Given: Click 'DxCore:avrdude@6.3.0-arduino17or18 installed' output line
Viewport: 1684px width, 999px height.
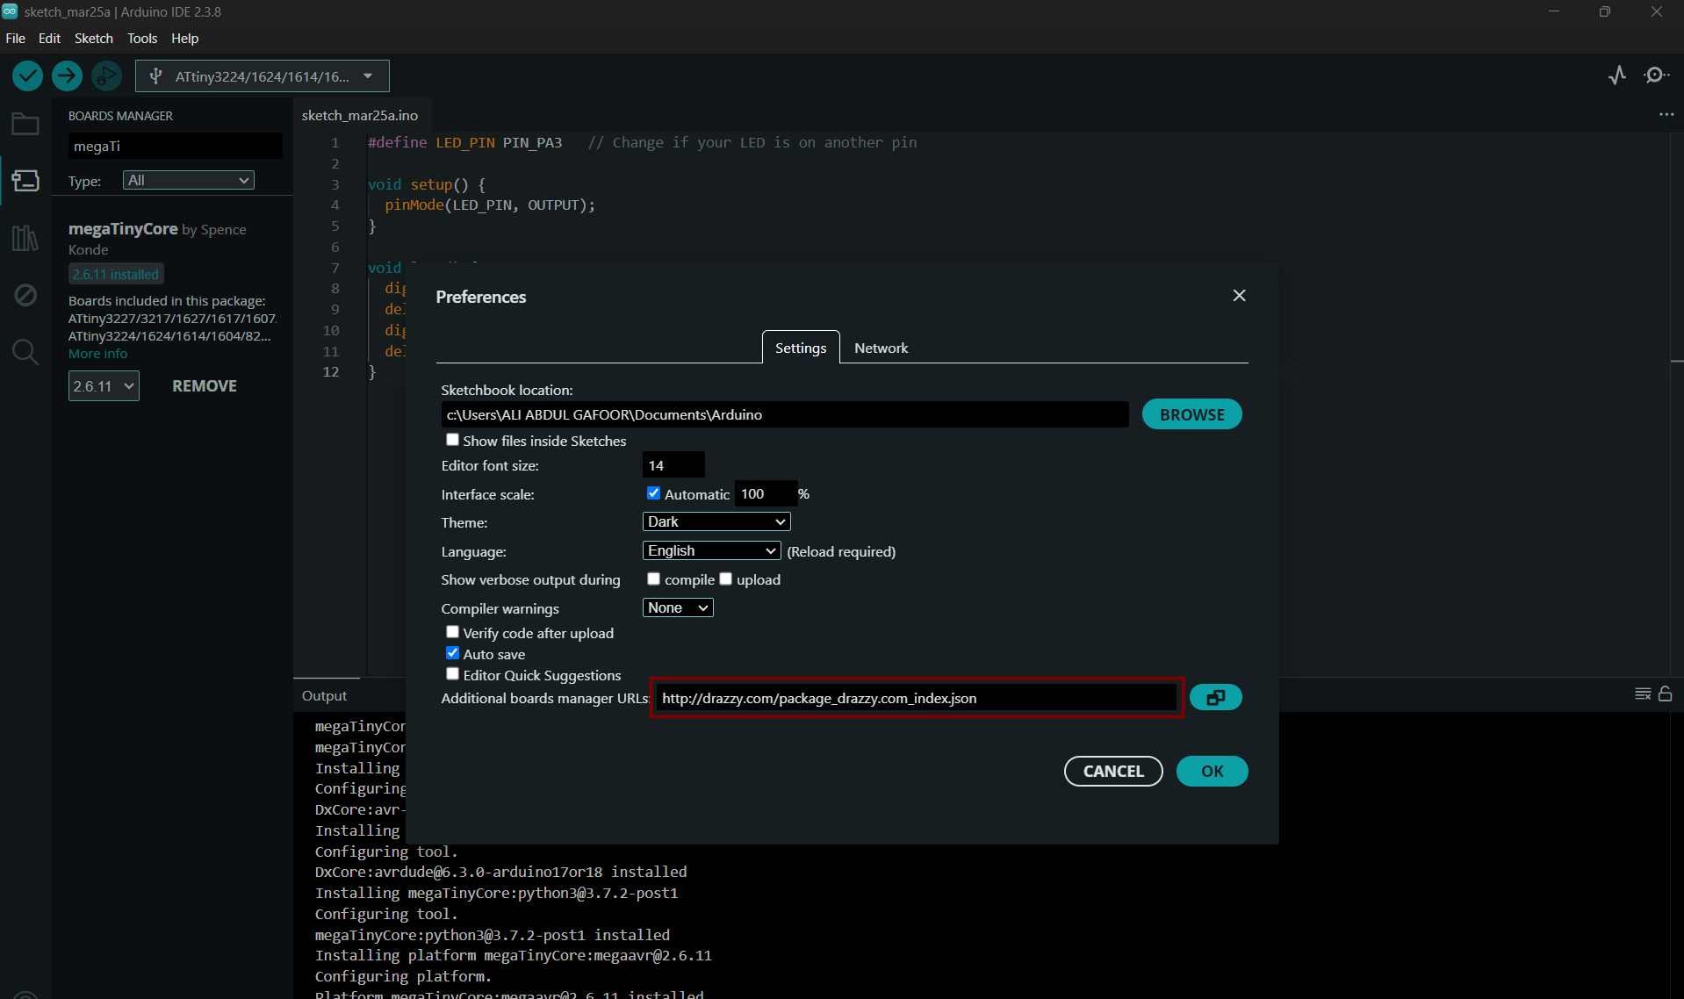Looking at the screenshot, I should pyautogui.click(x=501, y=872).
